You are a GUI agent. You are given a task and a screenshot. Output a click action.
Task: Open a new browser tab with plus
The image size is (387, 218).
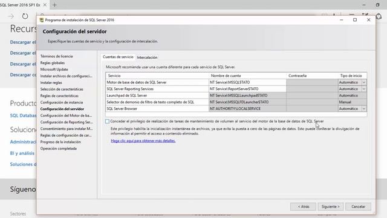pyautogui.click(x=54, y=5)
